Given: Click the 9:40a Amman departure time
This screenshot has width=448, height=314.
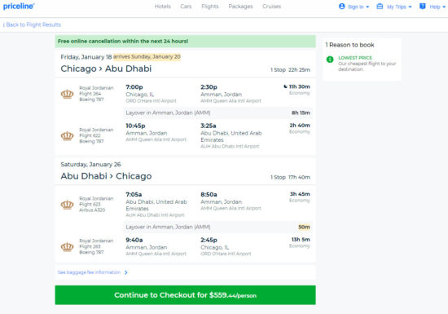Looking at the screenshot, I should (x=134, y=240).
